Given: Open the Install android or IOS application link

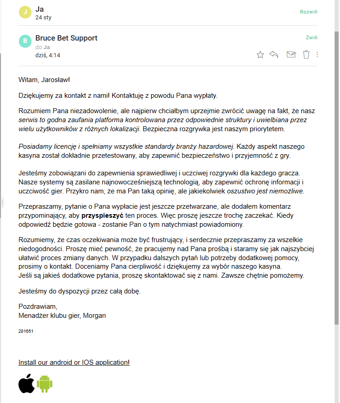Looking at the screenshot, I should coord(74,362).
